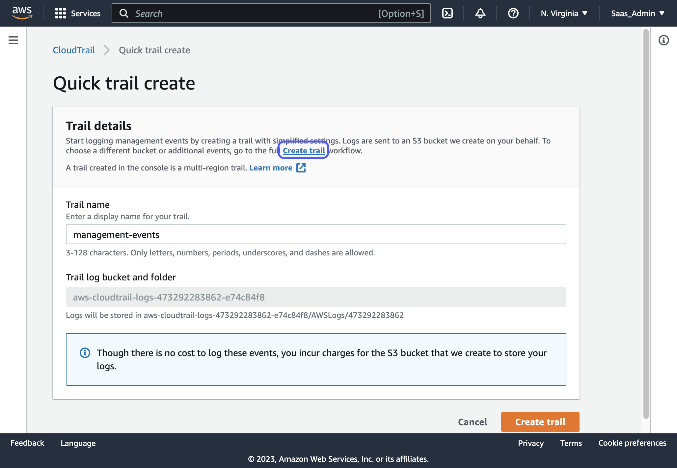Viewport: 677px width, 468px height.
Task: Open AWS top-level Services menu
Action: [x=77, y=13]
